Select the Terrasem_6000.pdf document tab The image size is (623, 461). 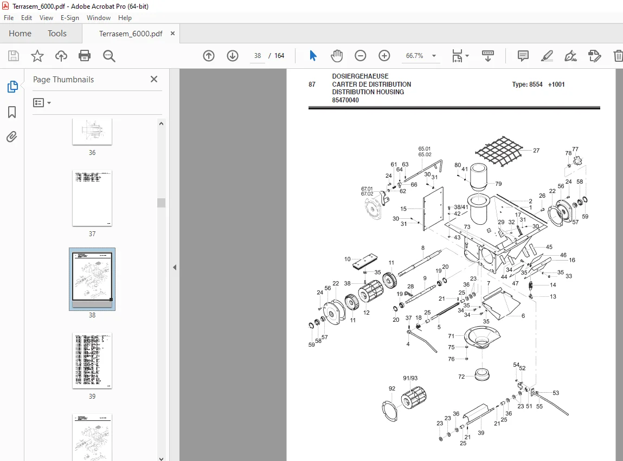click(x=131, y=34)
